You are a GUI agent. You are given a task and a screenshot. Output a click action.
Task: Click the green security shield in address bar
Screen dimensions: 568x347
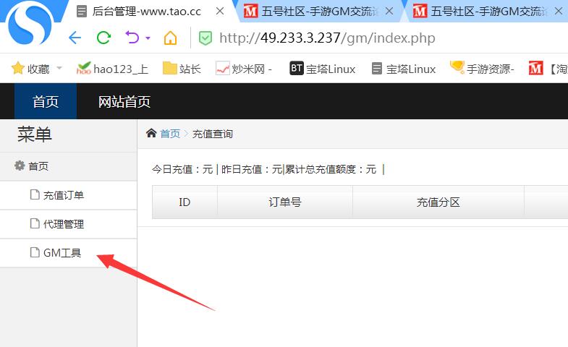tap(205, 38)
